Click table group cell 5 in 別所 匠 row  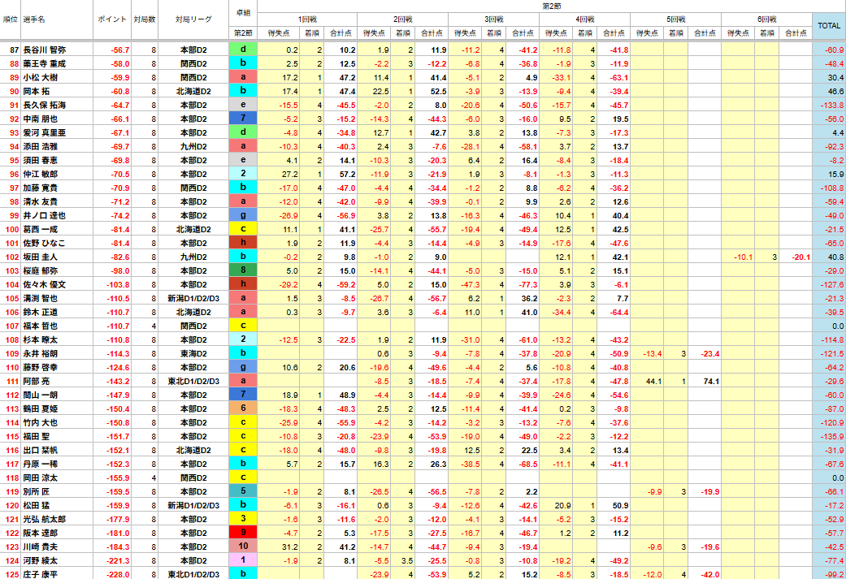point(243,491)
